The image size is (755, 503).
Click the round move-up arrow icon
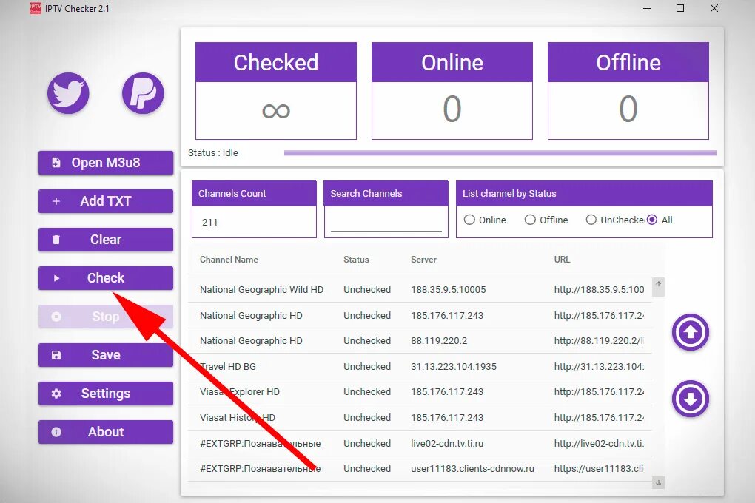(x=691, y=332)
